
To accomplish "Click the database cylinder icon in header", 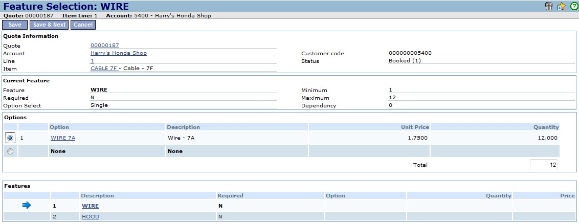I will (549, 6).
